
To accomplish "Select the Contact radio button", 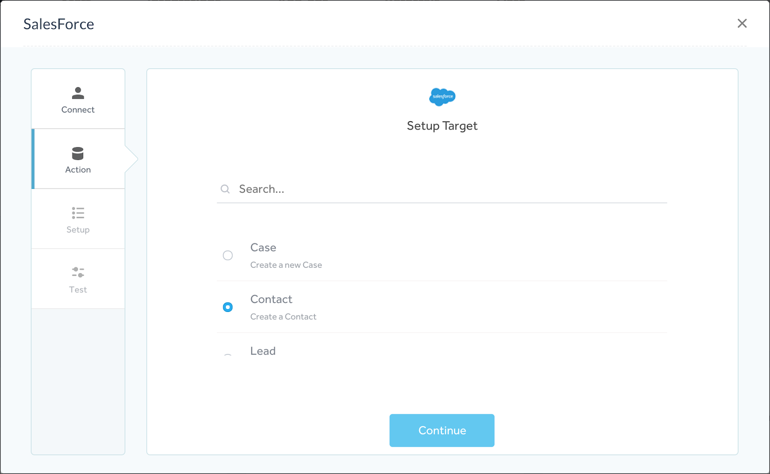I will [228, 307].
